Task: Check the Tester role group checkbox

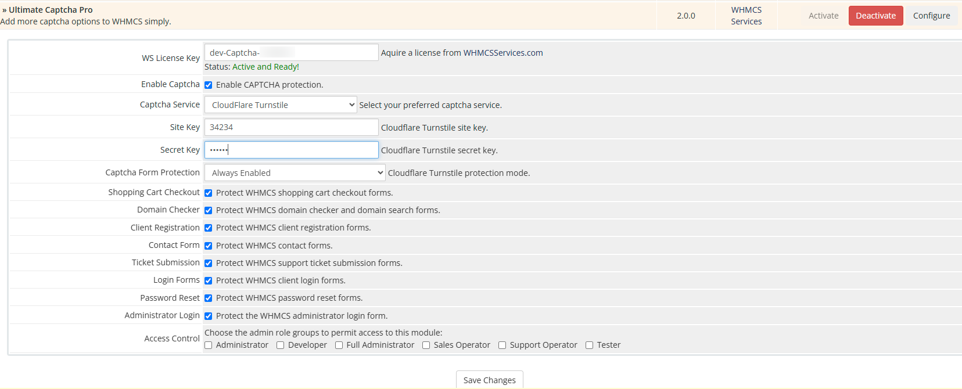Action: pos(590,345)
